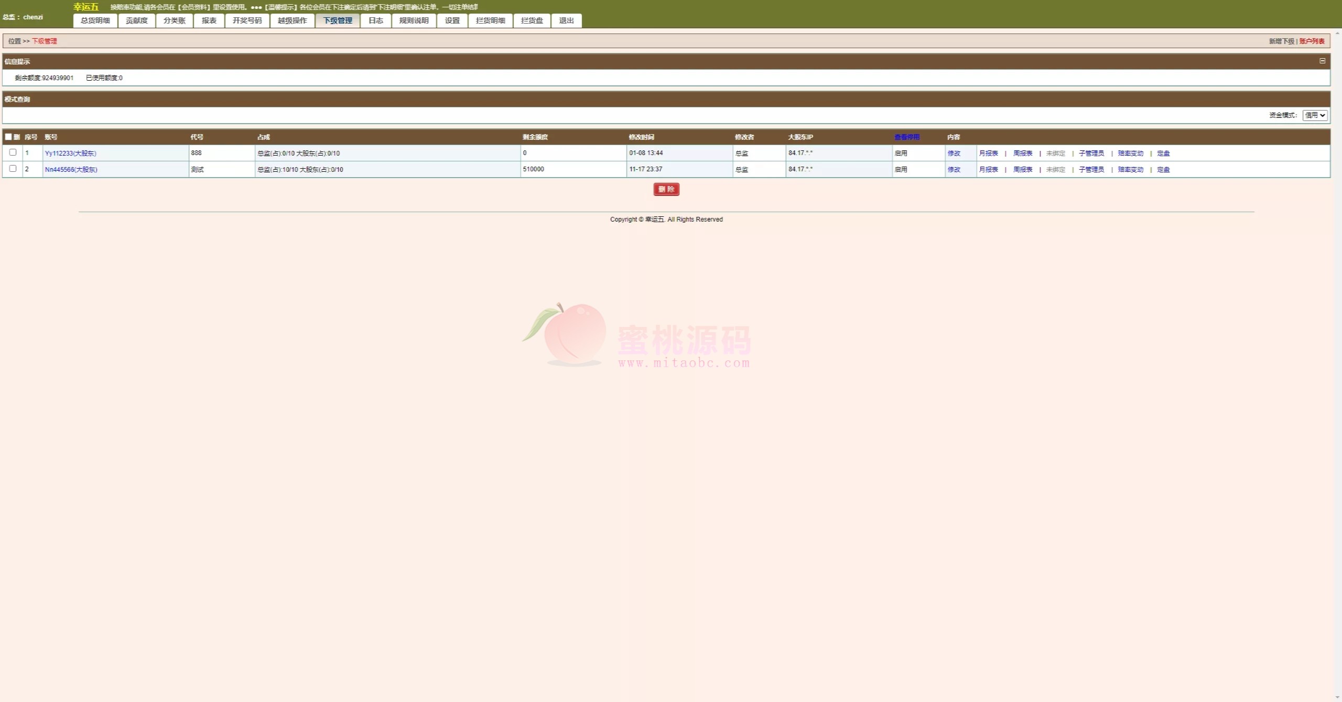The width and height of the screenshot is (1342, 702).
Task: Collapse the 信息提示 panel with minus icon
Action: (x=1322, y=61)
